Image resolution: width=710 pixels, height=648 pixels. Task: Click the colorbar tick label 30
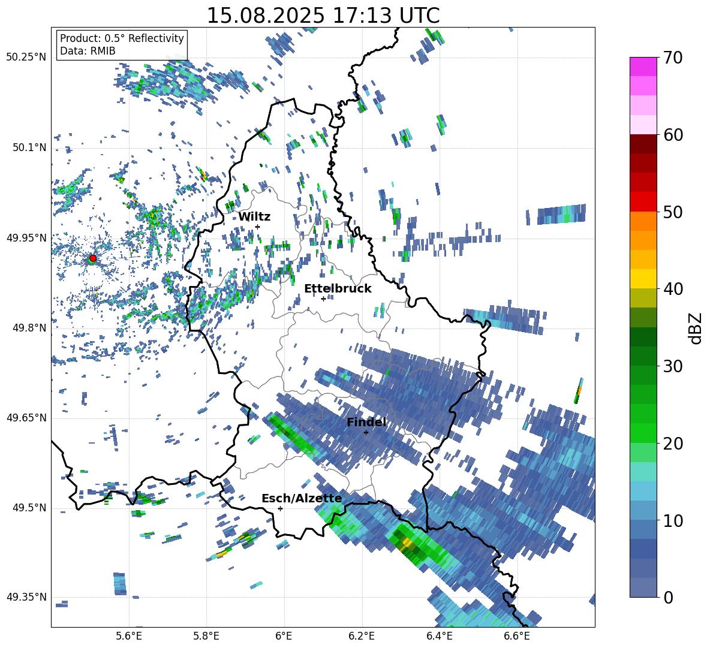point(673,366)
